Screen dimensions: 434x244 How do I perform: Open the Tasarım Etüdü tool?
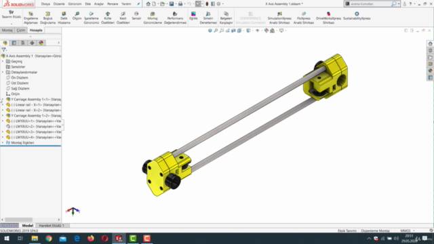point(11,15)
